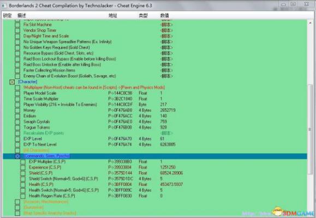
Task: Check No Golden Keys Required option
Action: click(17, 48)
